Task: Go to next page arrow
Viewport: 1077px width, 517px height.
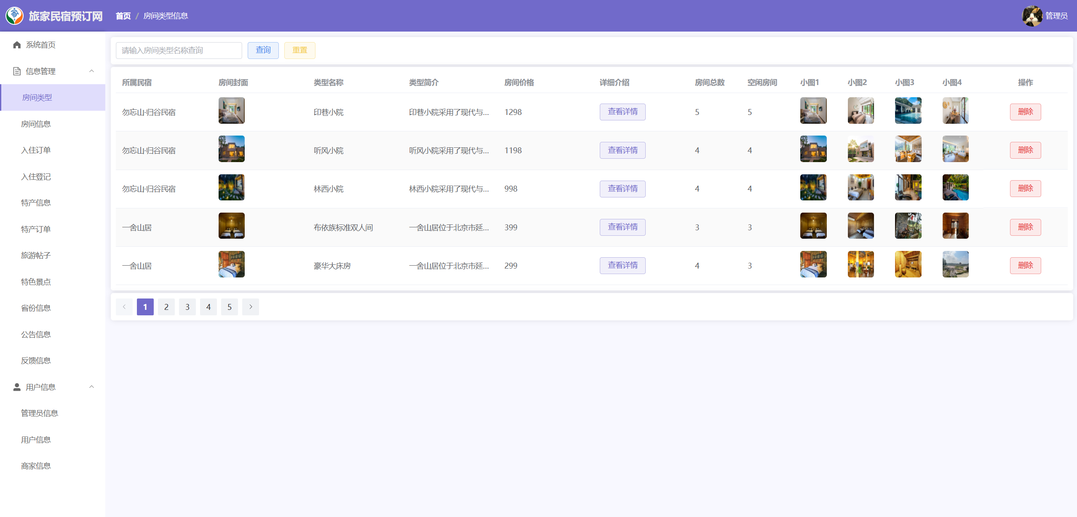Action: [251, 307]
